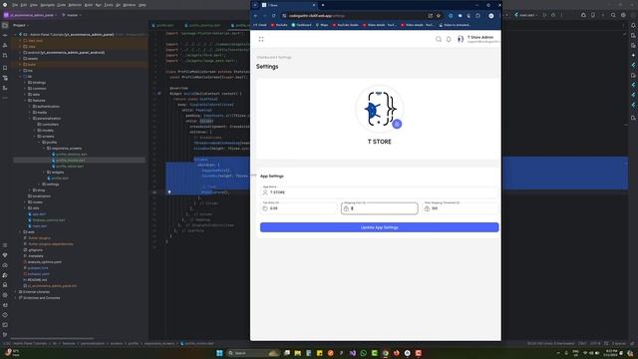
Task: Open the Logcat tool window icon
Action: tap(5, 305)
